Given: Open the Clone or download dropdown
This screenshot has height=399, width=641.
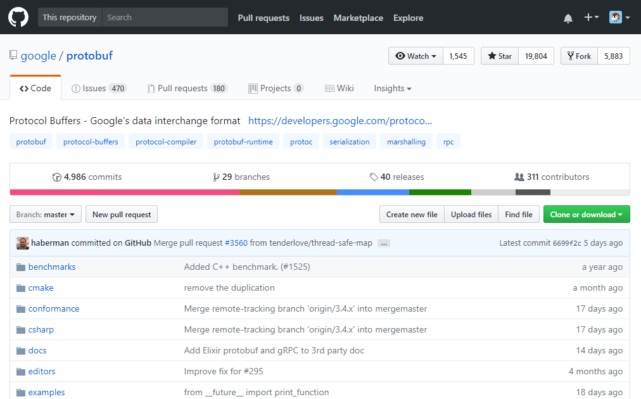Looking at the screenshot, I should 587,214.
